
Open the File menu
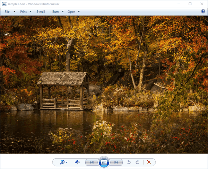(7, 12)
